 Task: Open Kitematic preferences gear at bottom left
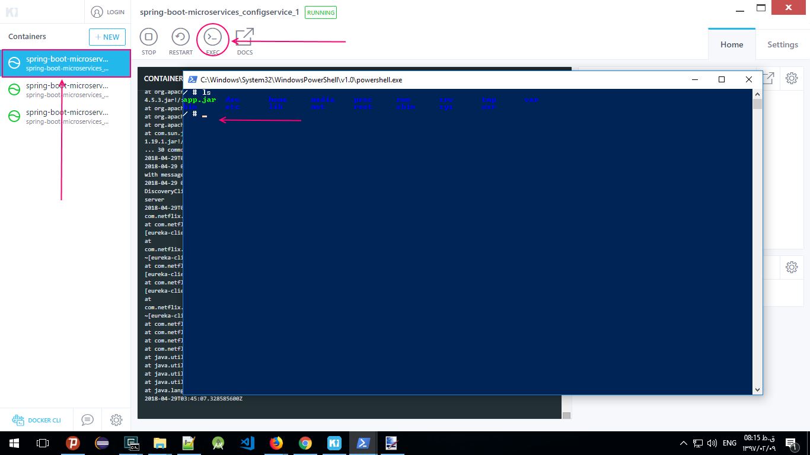(x=116, y=420)
